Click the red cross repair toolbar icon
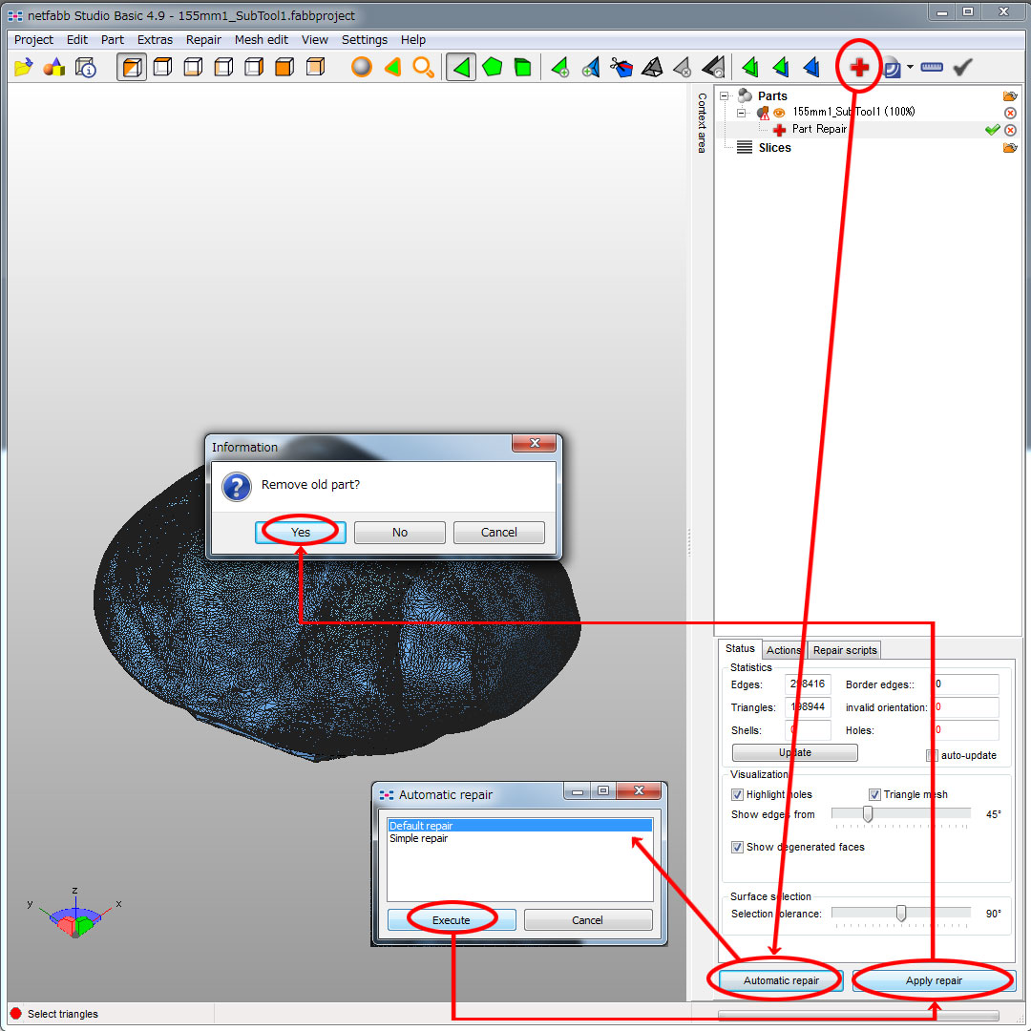This screenshot has height=1031, width=1031. [x=859, y=67]
